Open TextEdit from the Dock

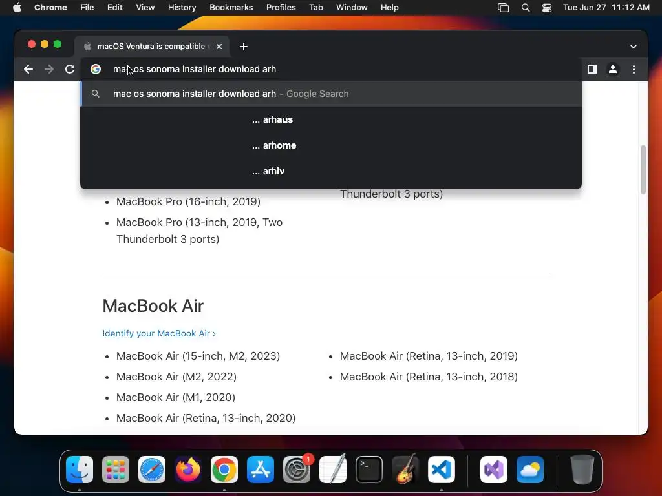pos(333,470)
